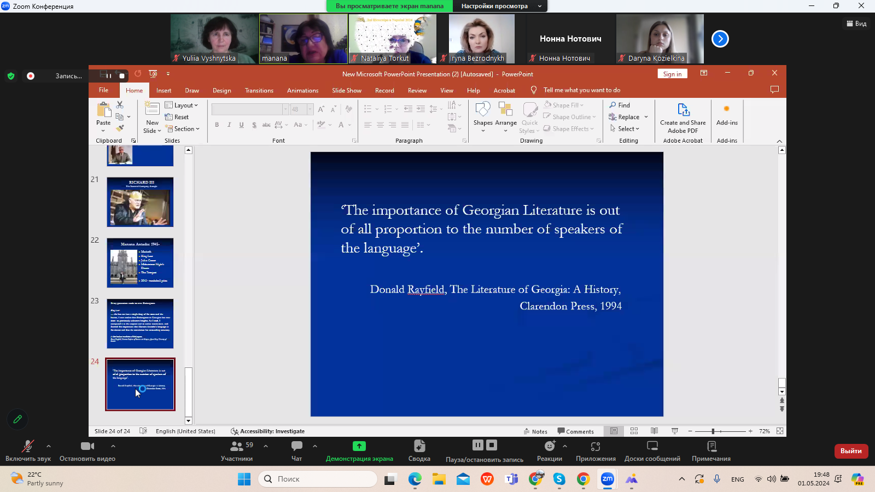The image size is (875, 492).
Task: Select manana's video thumbnail
Action: (x=304, y=38)
